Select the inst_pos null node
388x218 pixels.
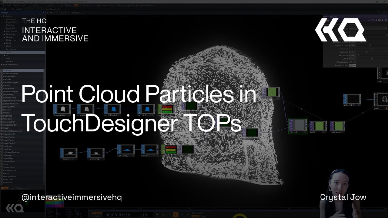[x=337, y=127]
